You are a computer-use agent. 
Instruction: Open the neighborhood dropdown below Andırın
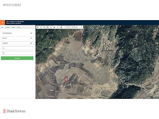[x=17, y=43]
